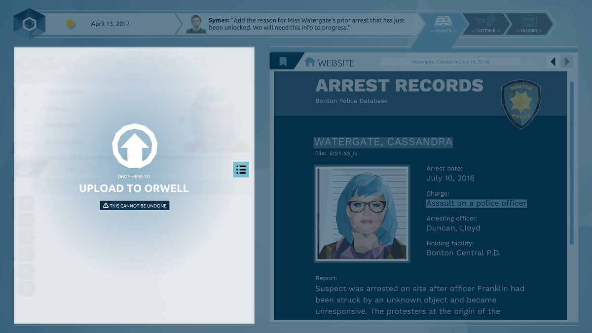Click the page title field
The height and width of the screenshot is (333, 592).
450,61
